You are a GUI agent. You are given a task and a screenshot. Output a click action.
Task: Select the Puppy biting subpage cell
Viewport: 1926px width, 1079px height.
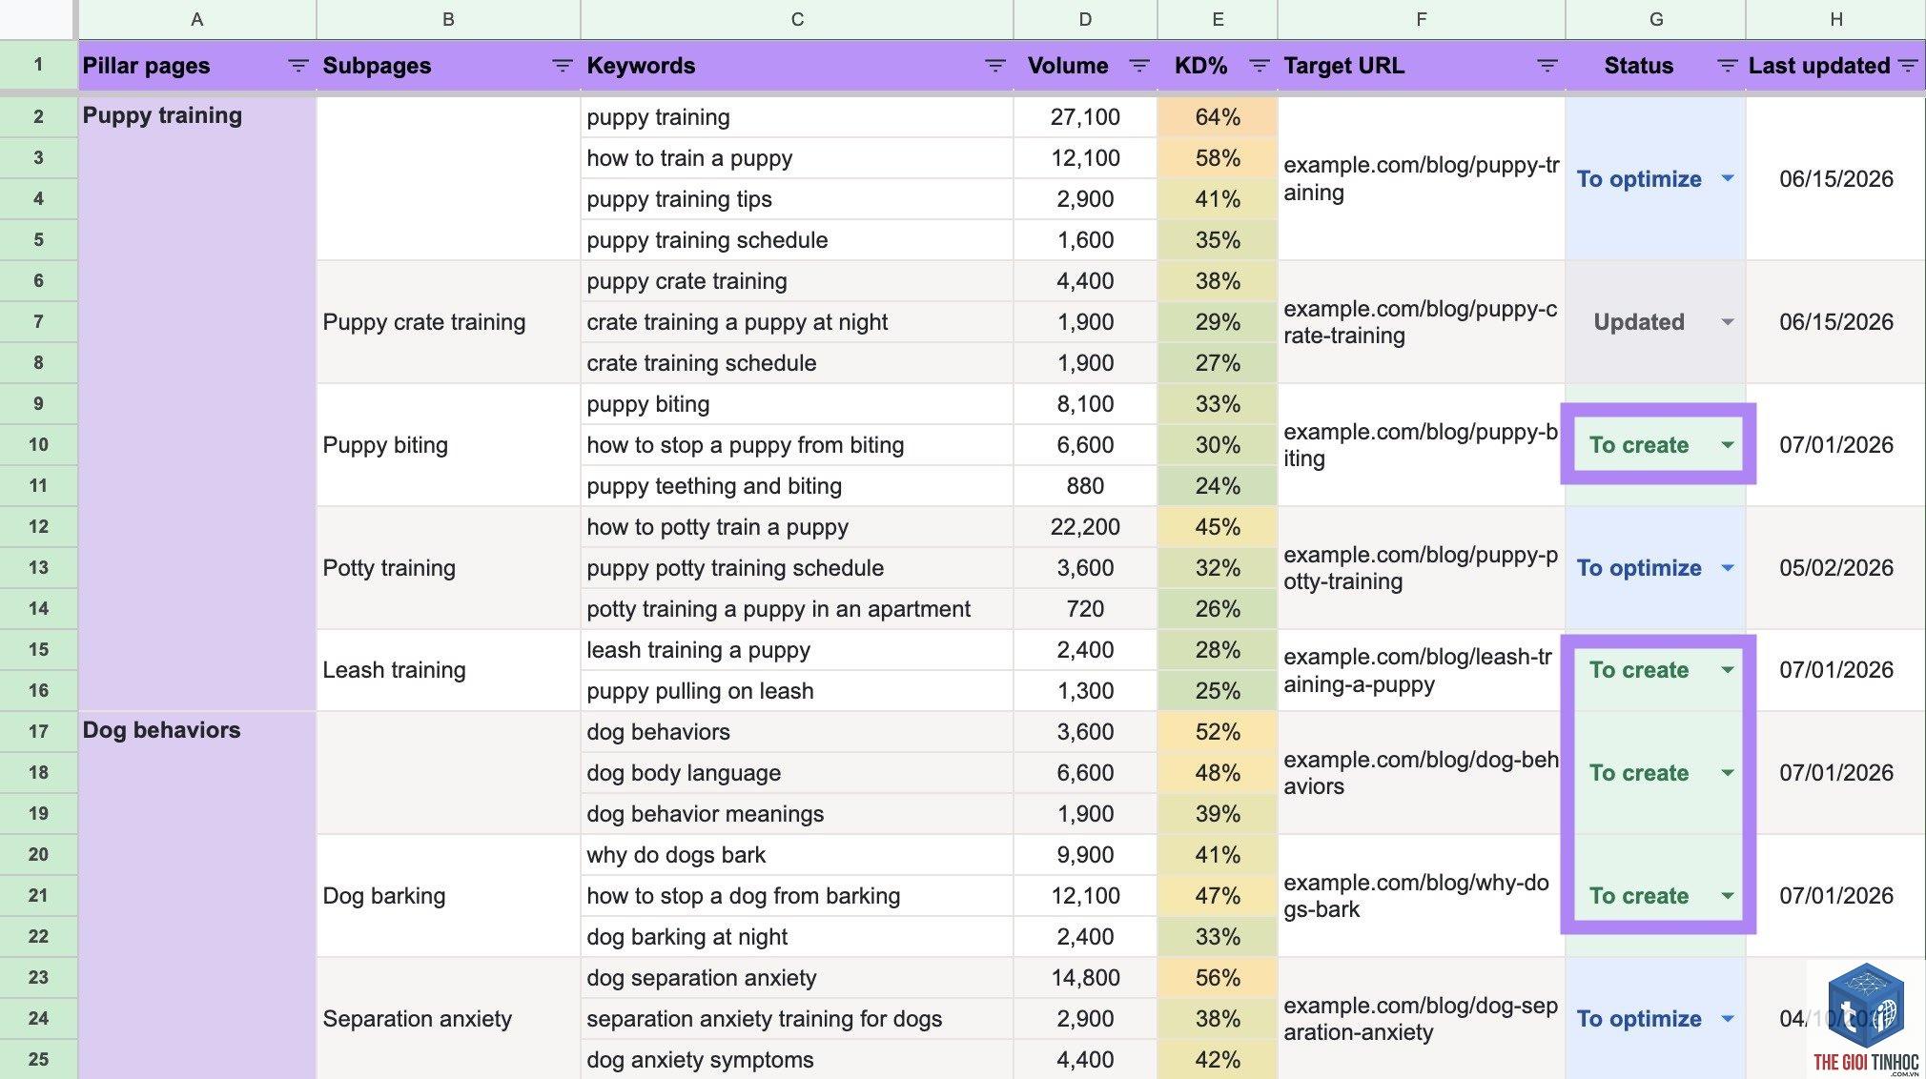(448, 445)
